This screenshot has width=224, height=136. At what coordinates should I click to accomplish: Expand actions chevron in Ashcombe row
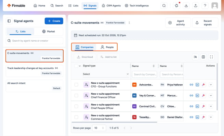pos(211,85)
